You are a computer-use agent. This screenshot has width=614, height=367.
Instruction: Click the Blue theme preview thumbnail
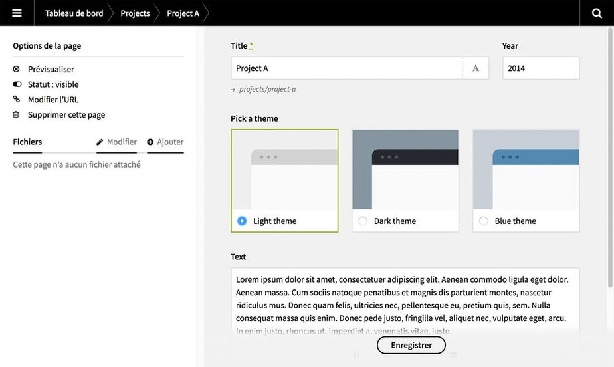pyautogui.click(x=526, y=170)
